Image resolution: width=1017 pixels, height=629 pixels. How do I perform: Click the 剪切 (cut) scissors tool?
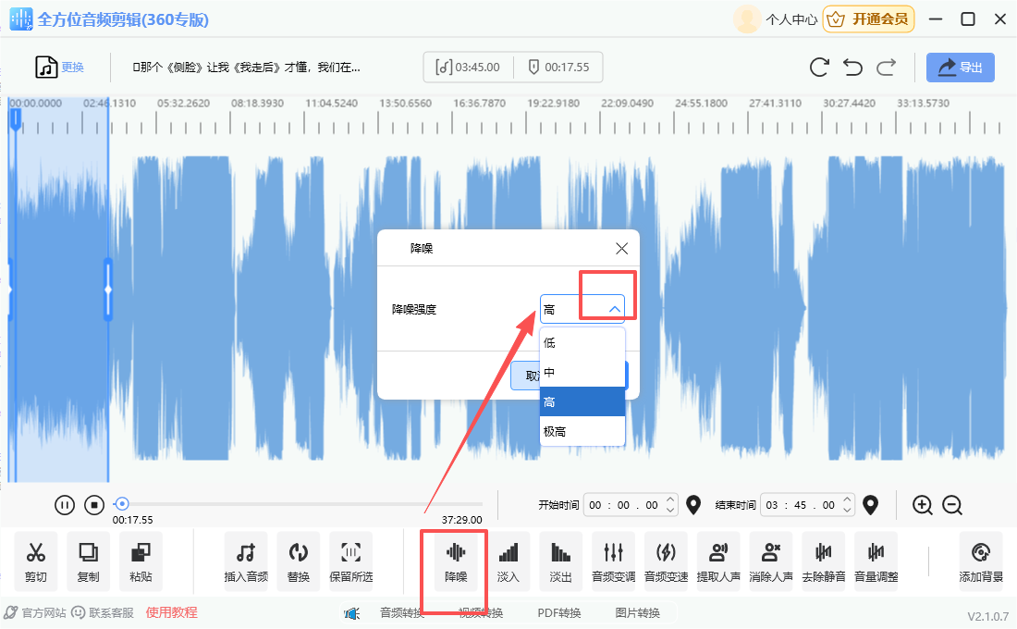(x=36, y=561)
